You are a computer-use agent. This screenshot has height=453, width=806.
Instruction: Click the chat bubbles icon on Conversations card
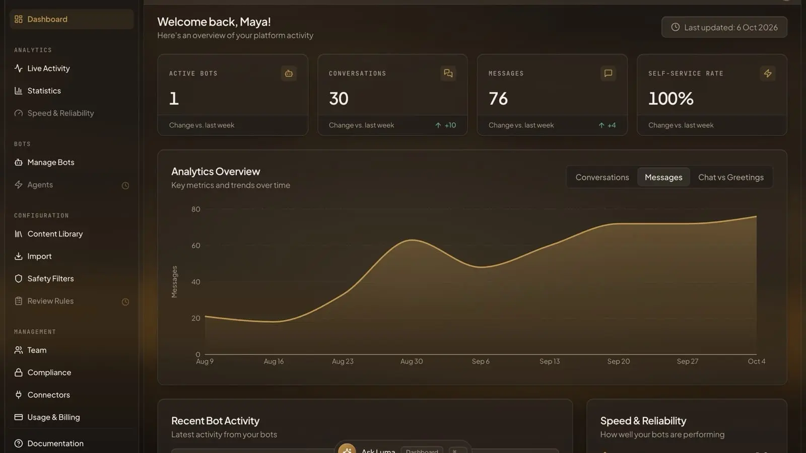(448, 73)
